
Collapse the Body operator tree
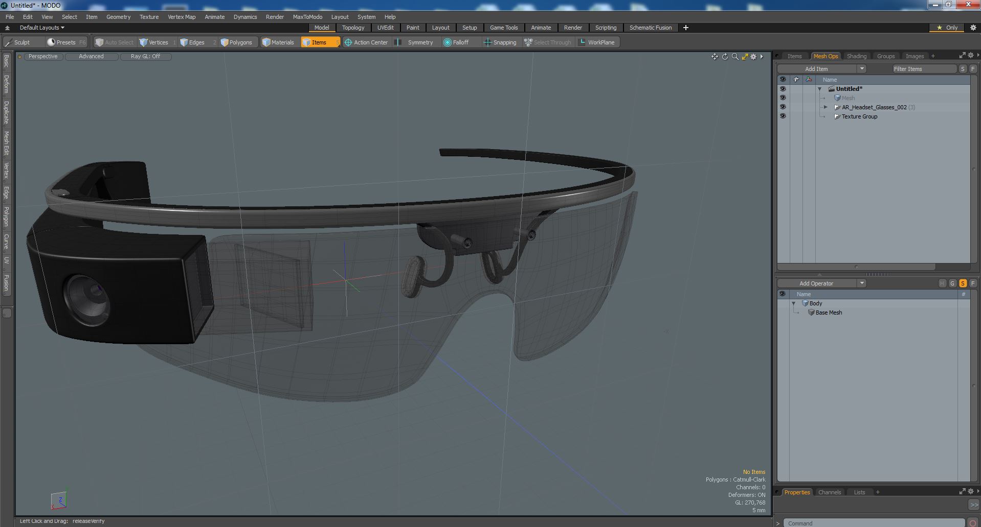pyautogui.click(x=794, y=303)
